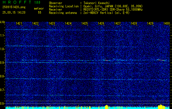Click the 1425 time marker
The image size is (172, 109).
[84, 23]
